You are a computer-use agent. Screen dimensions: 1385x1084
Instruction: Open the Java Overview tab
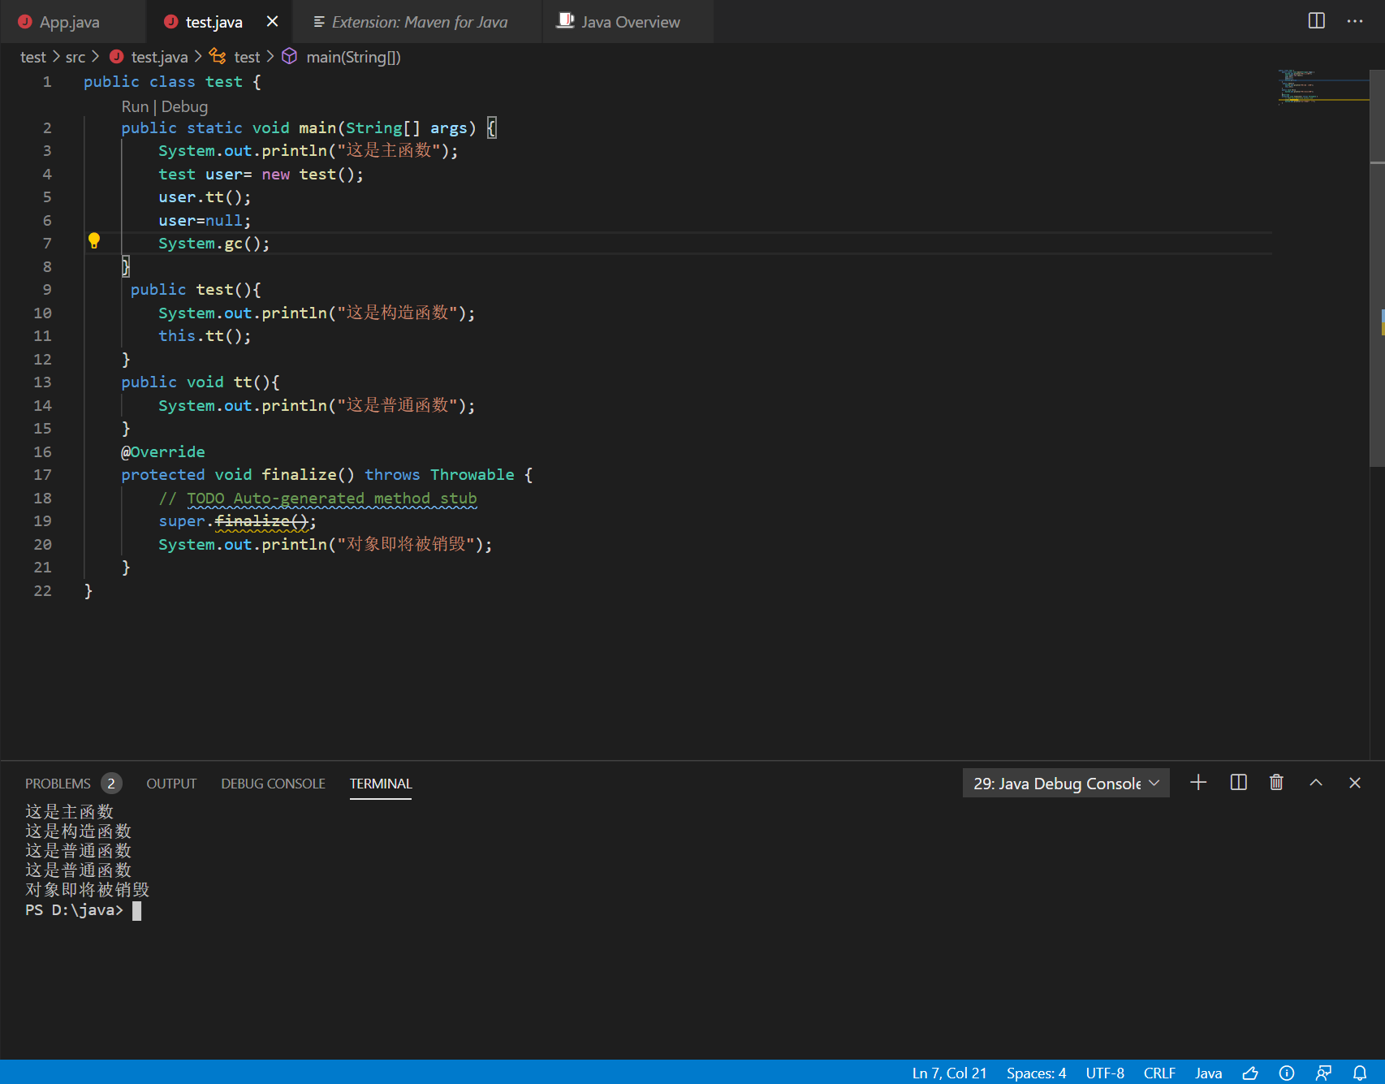(630, 22)
